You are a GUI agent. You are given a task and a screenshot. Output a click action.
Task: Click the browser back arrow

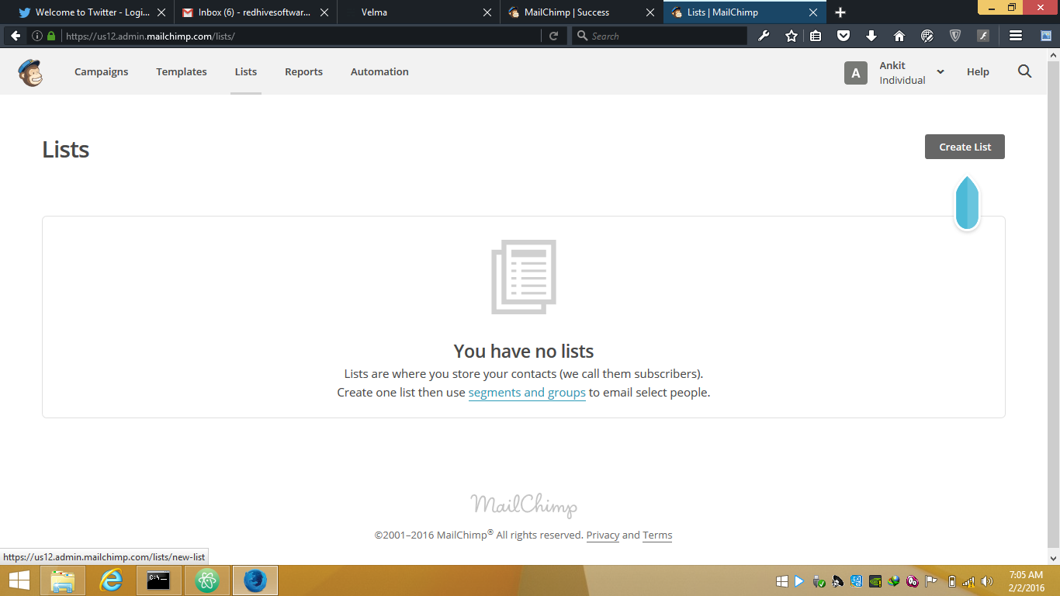(16, 36)
